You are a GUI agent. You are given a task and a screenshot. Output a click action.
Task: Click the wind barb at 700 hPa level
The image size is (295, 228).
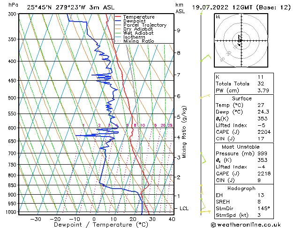[203, 158]
